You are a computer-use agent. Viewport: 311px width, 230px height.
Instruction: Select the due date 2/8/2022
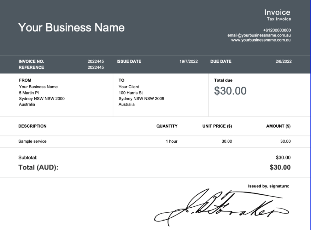tap(284, 61)
